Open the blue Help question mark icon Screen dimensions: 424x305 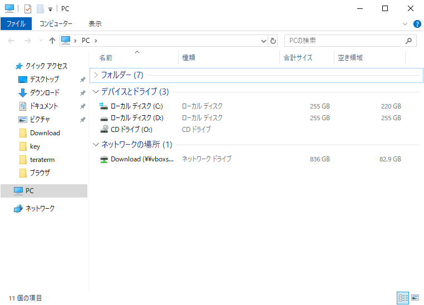click(417, 24)
